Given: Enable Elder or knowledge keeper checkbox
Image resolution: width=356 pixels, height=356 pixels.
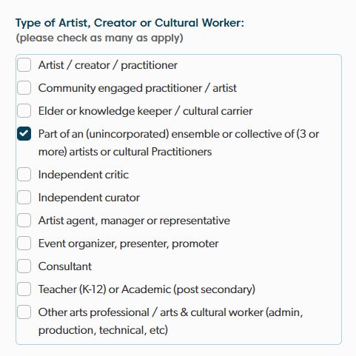Looking at the screenshot, I should click(x=24, y=111).
